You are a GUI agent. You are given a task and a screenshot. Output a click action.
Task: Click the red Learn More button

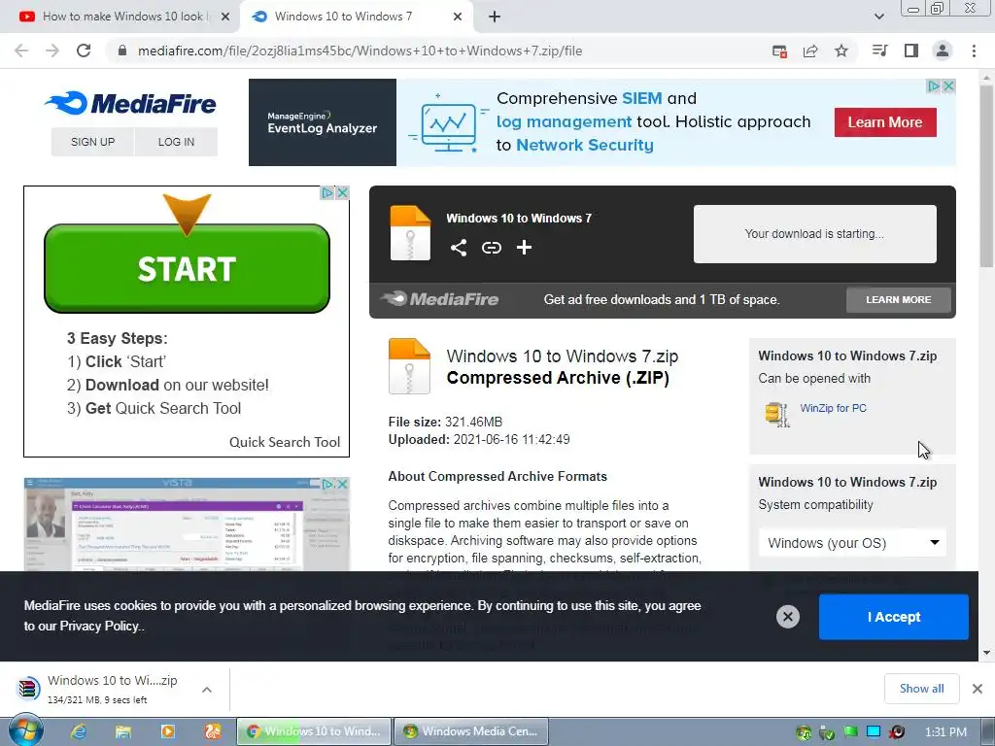(885, 121)
